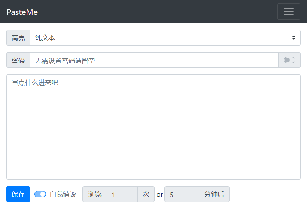This screenshot has height=209, width=307.
Task: Click the 浏览 label
Action: click(x=94, y=194)
